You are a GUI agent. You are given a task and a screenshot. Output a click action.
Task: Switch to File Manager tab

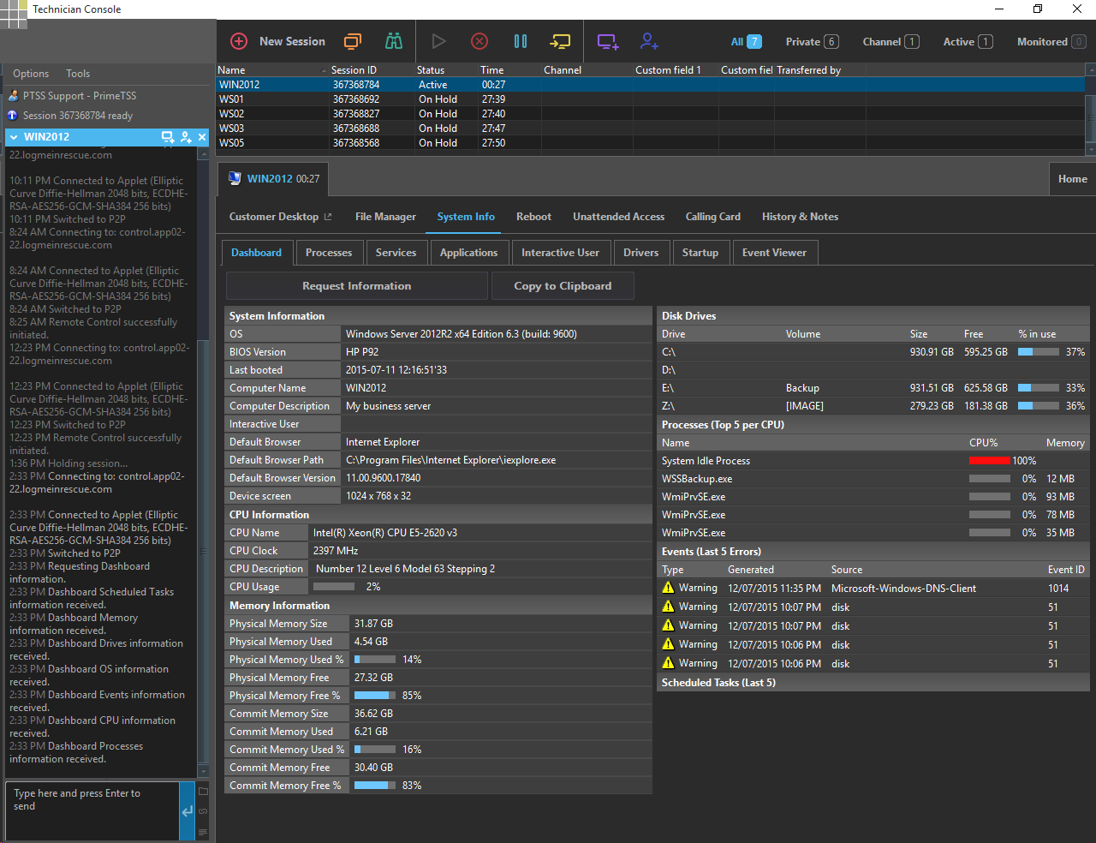pos(385,217)
